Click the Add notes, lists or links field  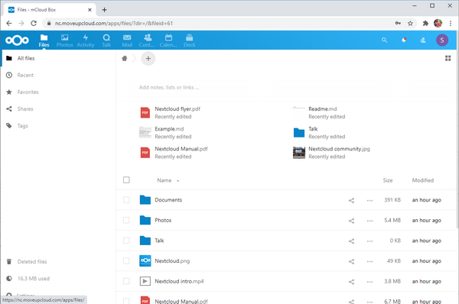pos(169,87)
